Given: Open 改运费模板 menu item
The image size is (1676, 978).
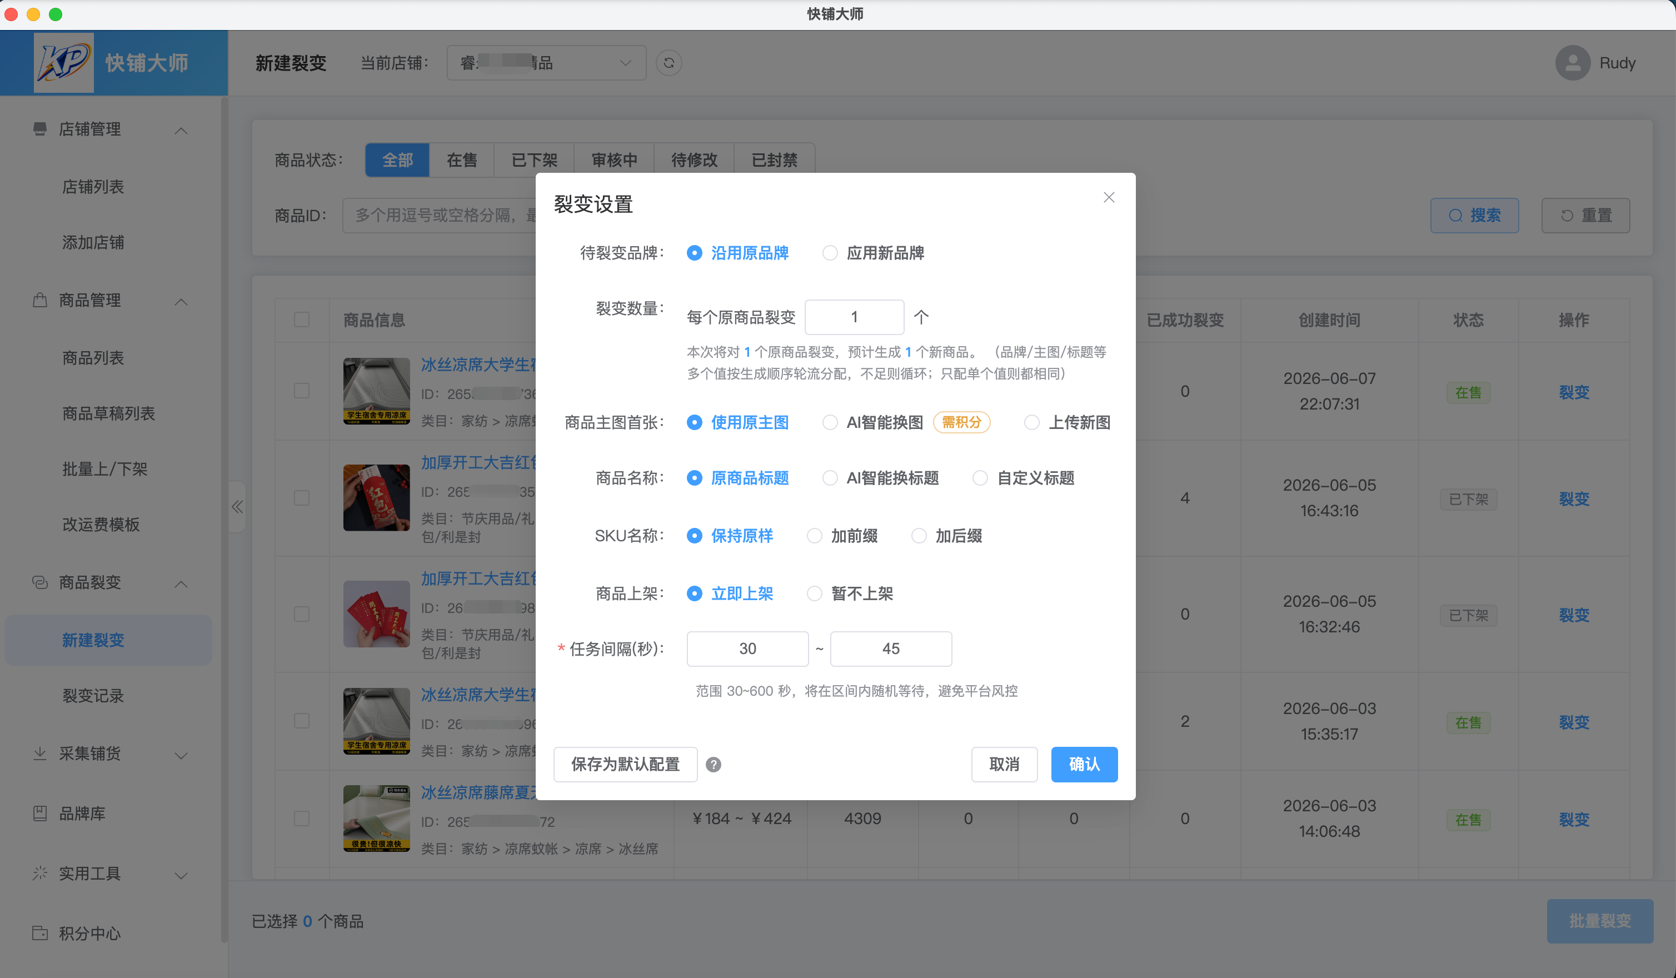Looking at the screenshot, I should tap(101, 525).
